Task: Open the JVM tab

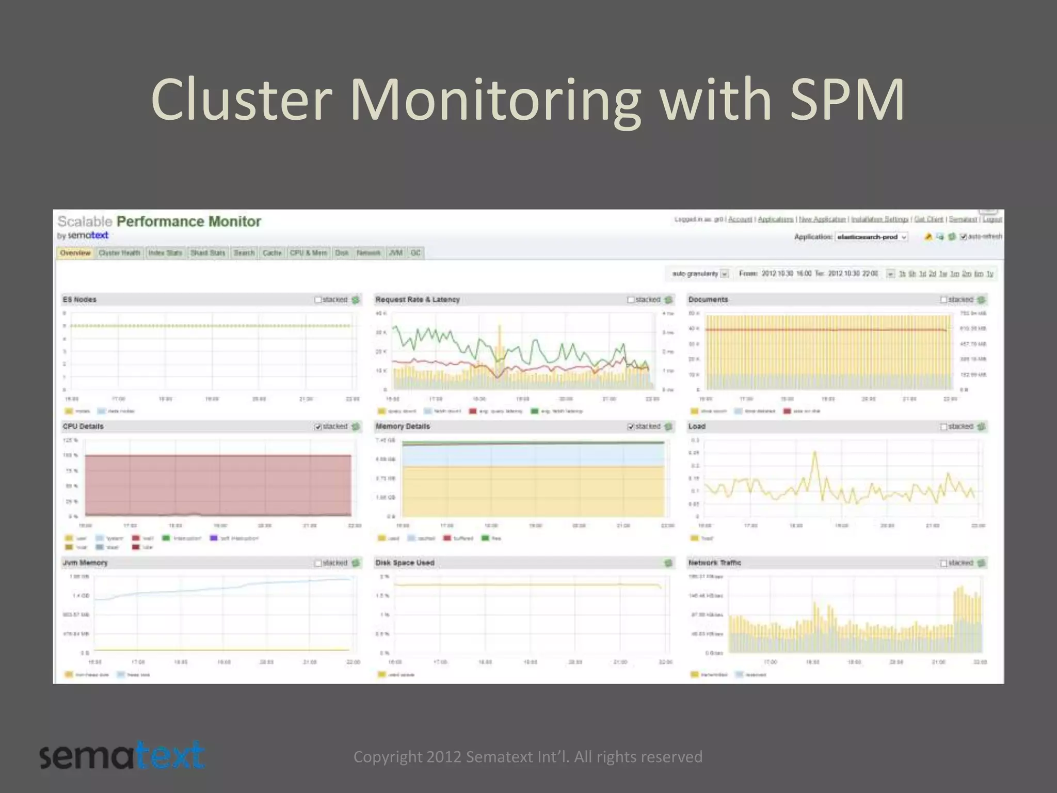Action: coord(395,253)
